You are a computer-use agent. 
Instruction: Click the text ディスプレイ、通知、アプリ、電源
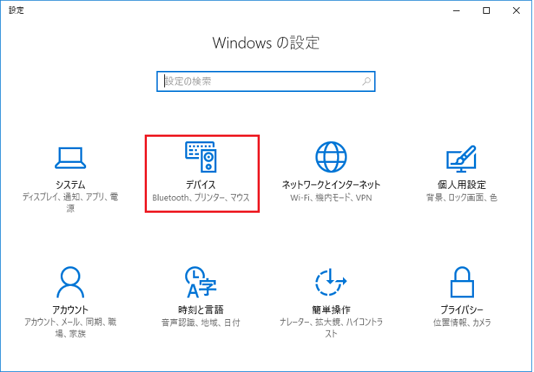tap(70, 203)
